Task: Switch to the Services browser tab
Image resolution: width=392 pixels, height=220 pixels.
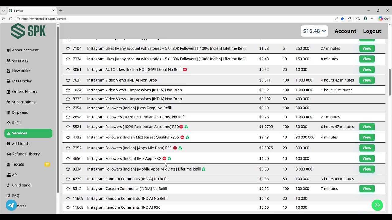Action: (32, 11)
